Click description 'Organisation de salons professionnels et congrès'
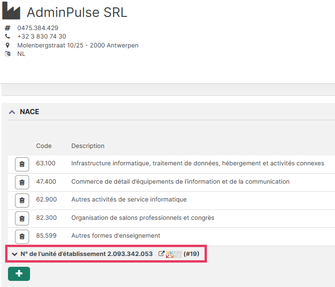The height and width of the screenshot is (287, 335). pyautogui.click(x=143, y=217)
